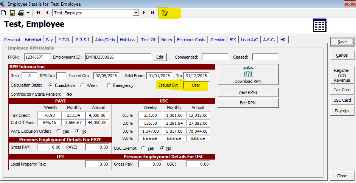The image size is (356, 183).
Task: Click the floppy disk save icon
Action: coord(12,13)
